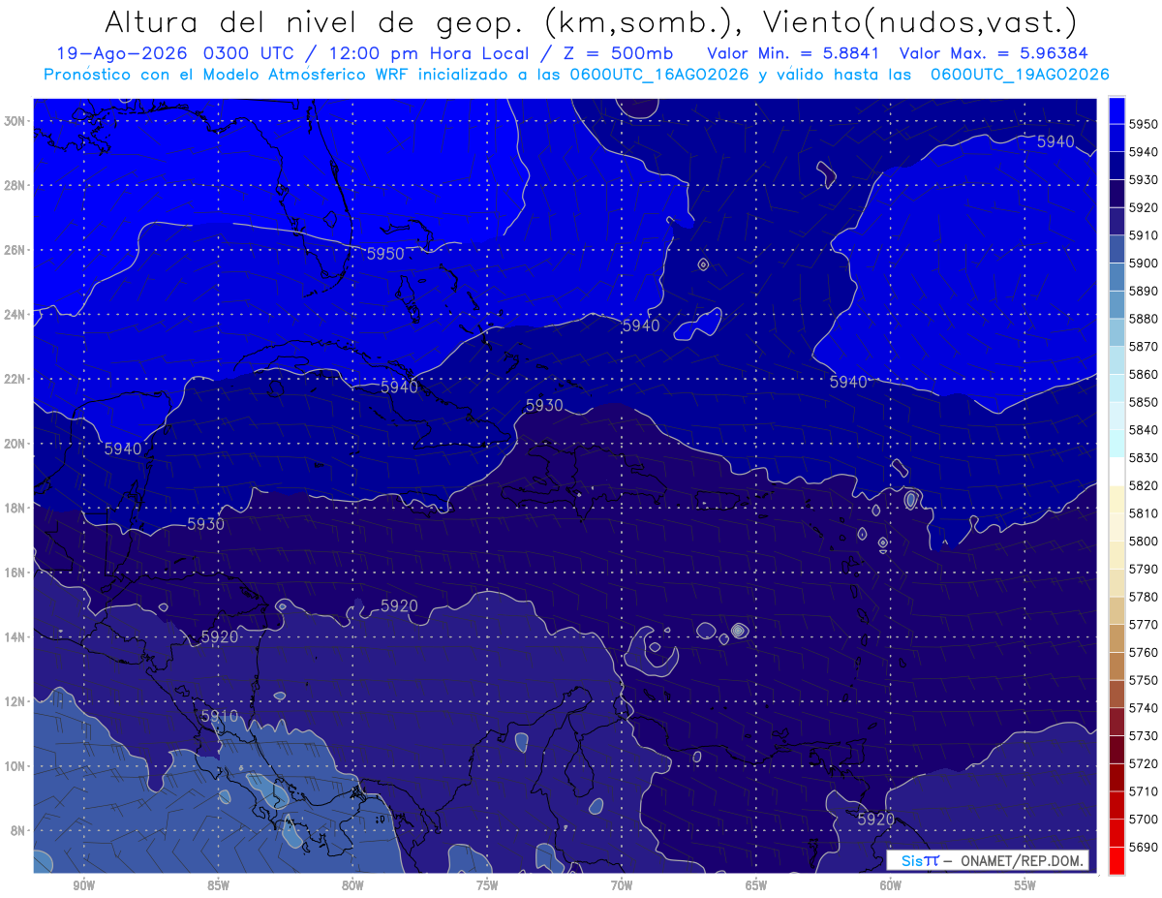Click the 24N latitude axis label
Screen dimensions: 1162x898
coord(14,315)
